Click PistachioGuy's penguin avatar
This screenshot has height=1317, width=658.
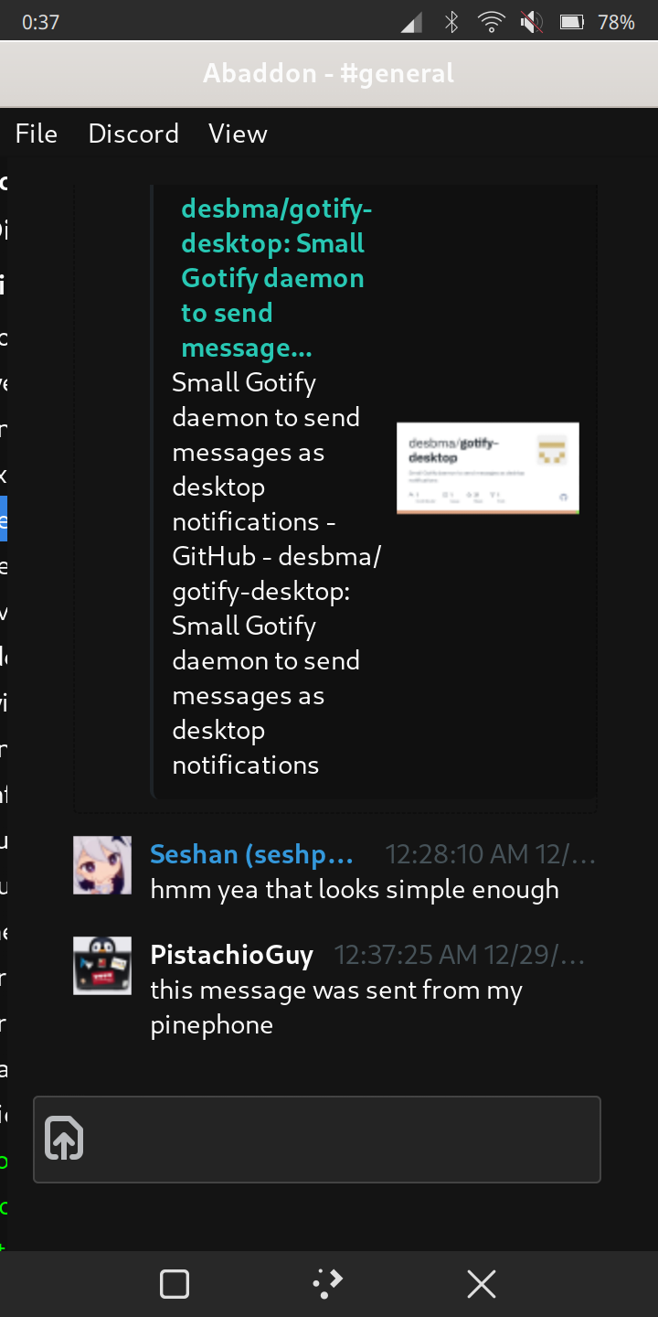click(x=102, y=966)
